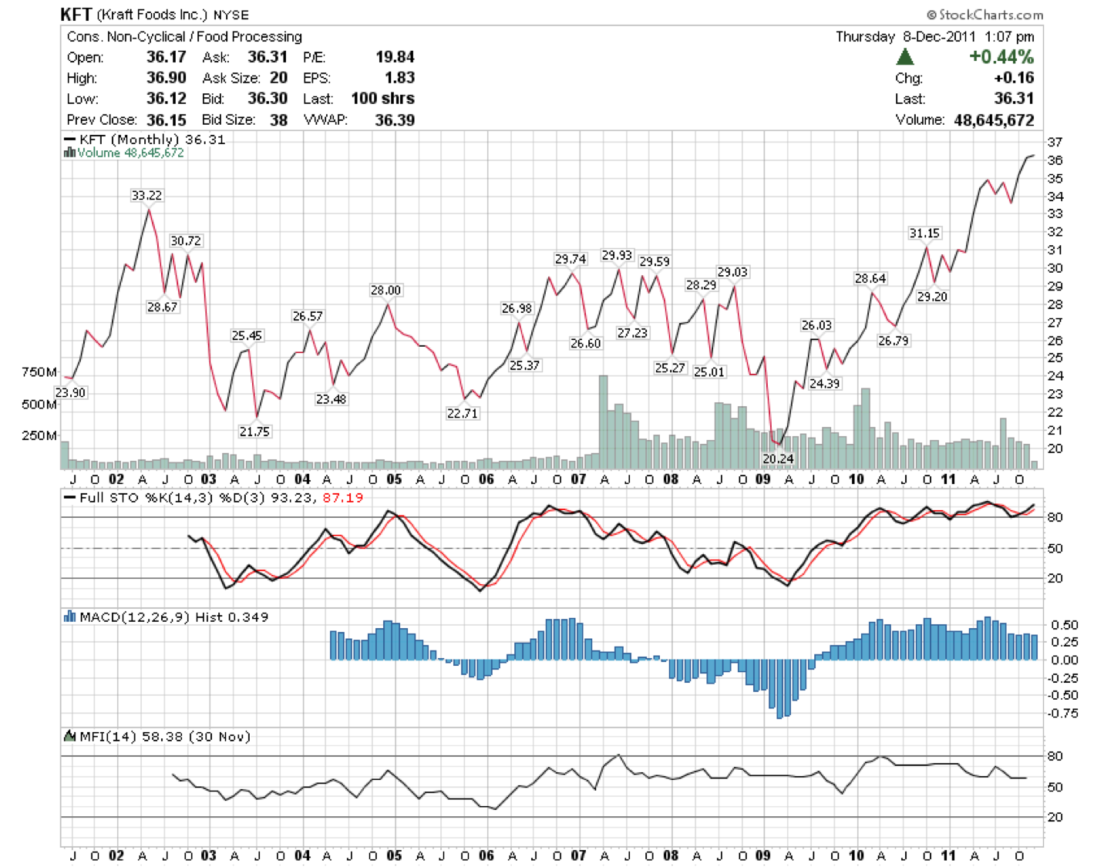Click the green Volume 48,645,672 legend text

click(130, 153)
